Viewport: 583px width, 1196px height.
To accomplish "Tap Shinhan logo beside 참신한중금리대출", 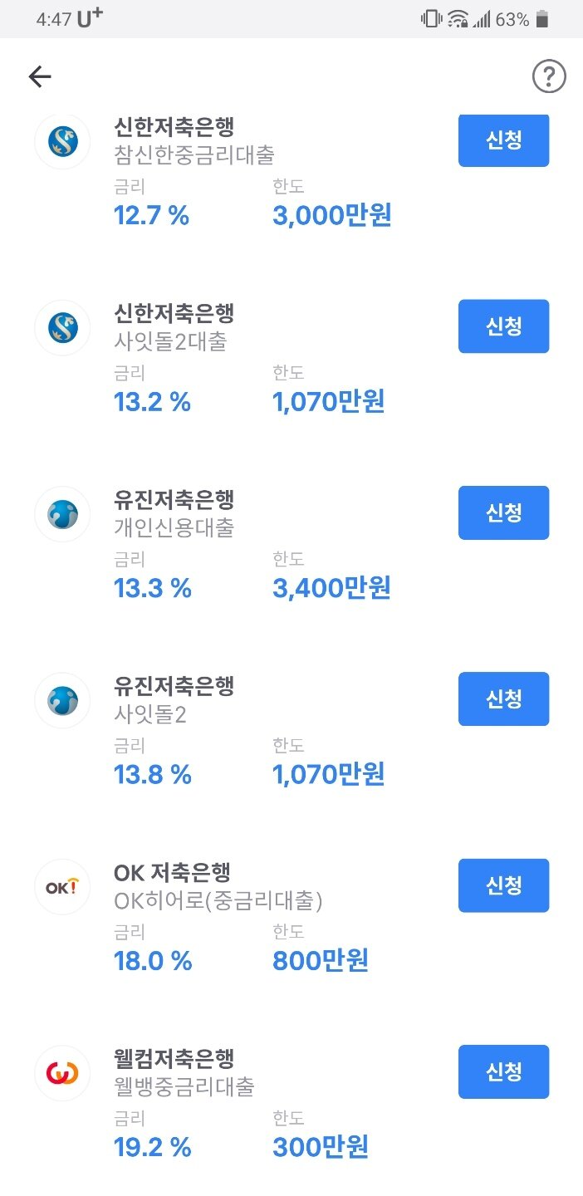I will tap(62, 142).
